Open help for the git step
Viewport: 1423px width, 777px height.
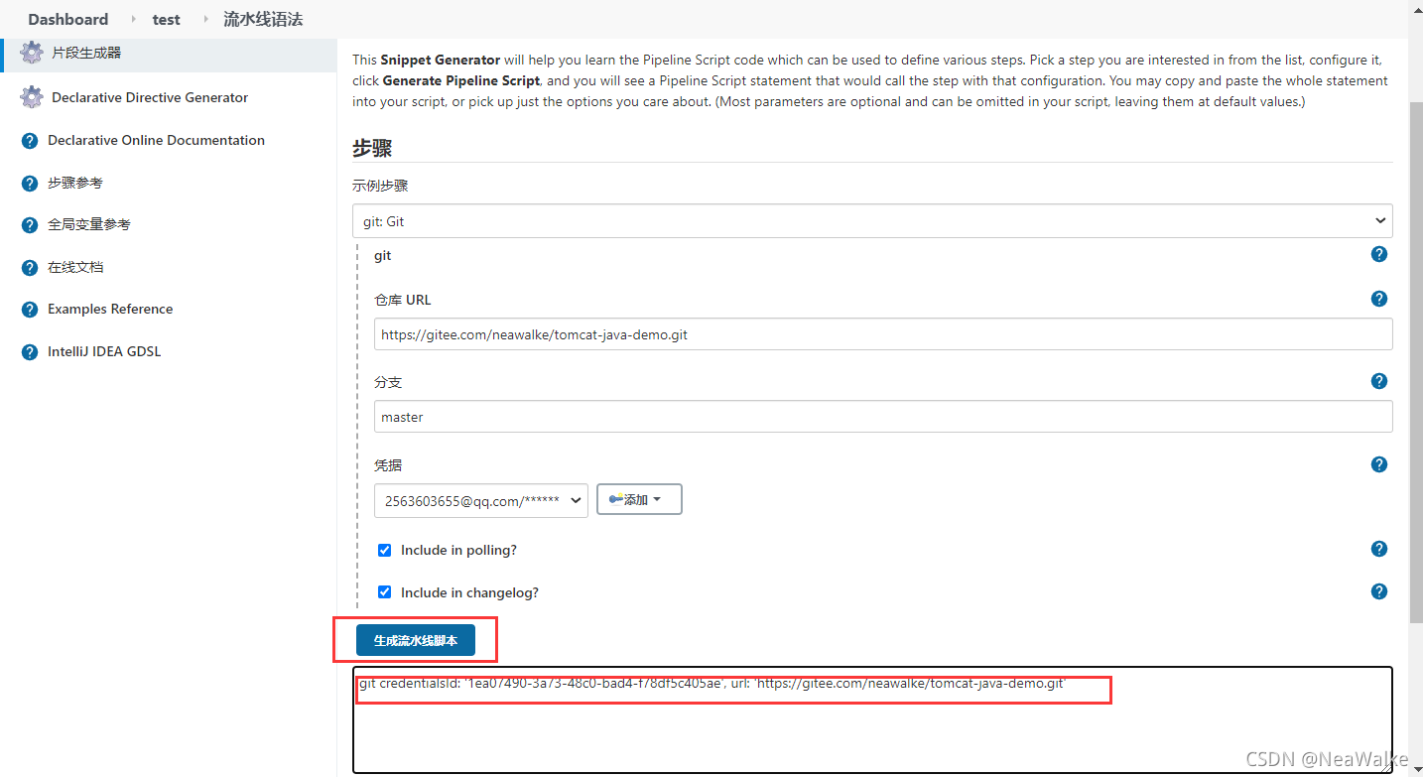pyautogui.click(x=1378, y=254)
